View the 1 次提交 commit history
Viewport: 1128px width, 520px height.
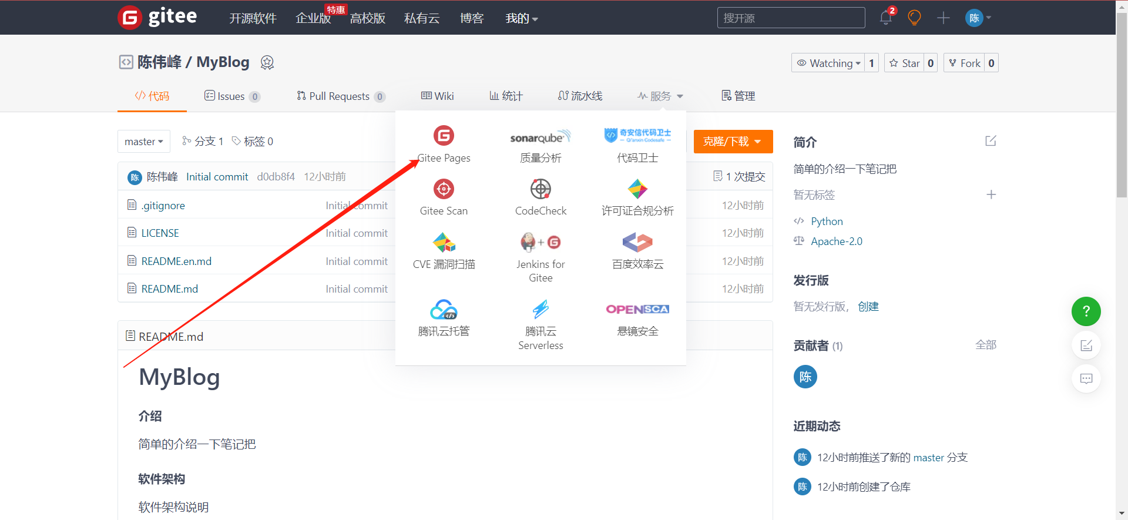(739, 176)
